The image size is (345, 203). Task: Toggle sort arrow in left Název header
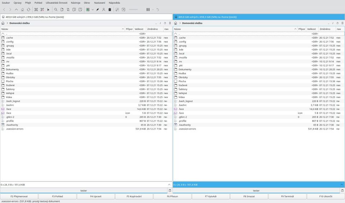[x=123, y=29]
